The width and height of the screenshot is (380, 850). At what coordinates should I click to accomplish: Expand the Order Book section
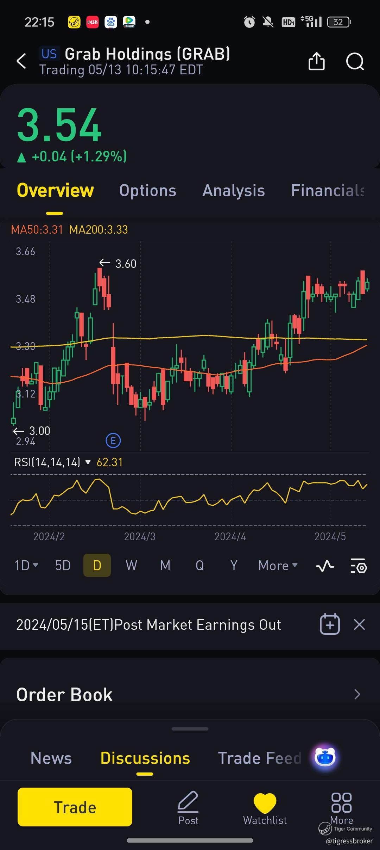click(x=190, y=694)
